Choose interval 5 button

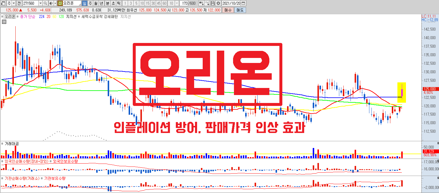tap(136, 3)
